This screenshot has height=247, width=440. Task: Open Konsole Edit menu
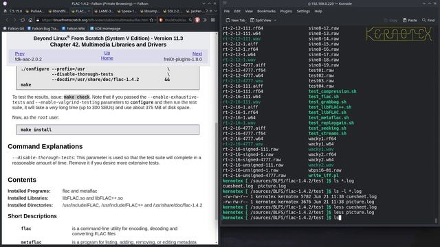(237, 11)
